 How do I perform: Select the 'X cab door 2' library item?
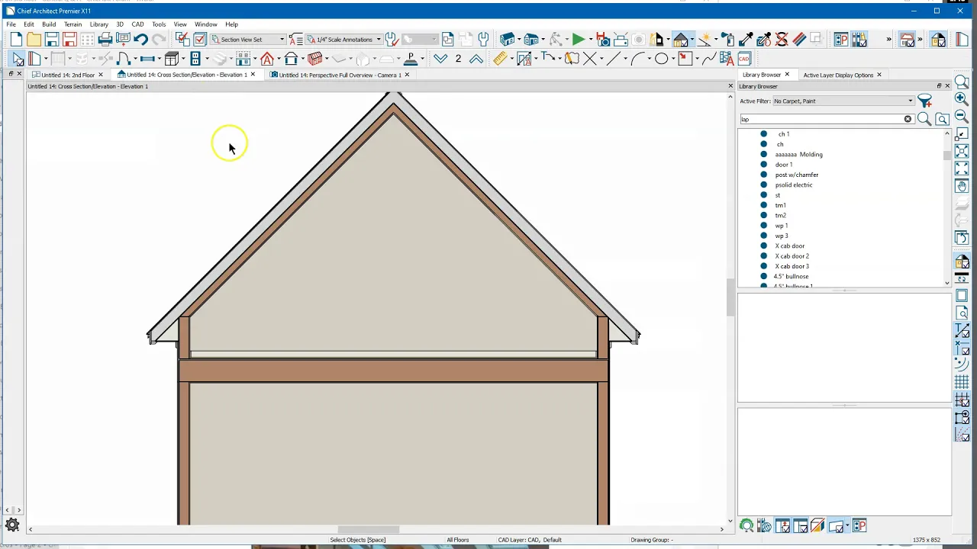click(792, 256)
